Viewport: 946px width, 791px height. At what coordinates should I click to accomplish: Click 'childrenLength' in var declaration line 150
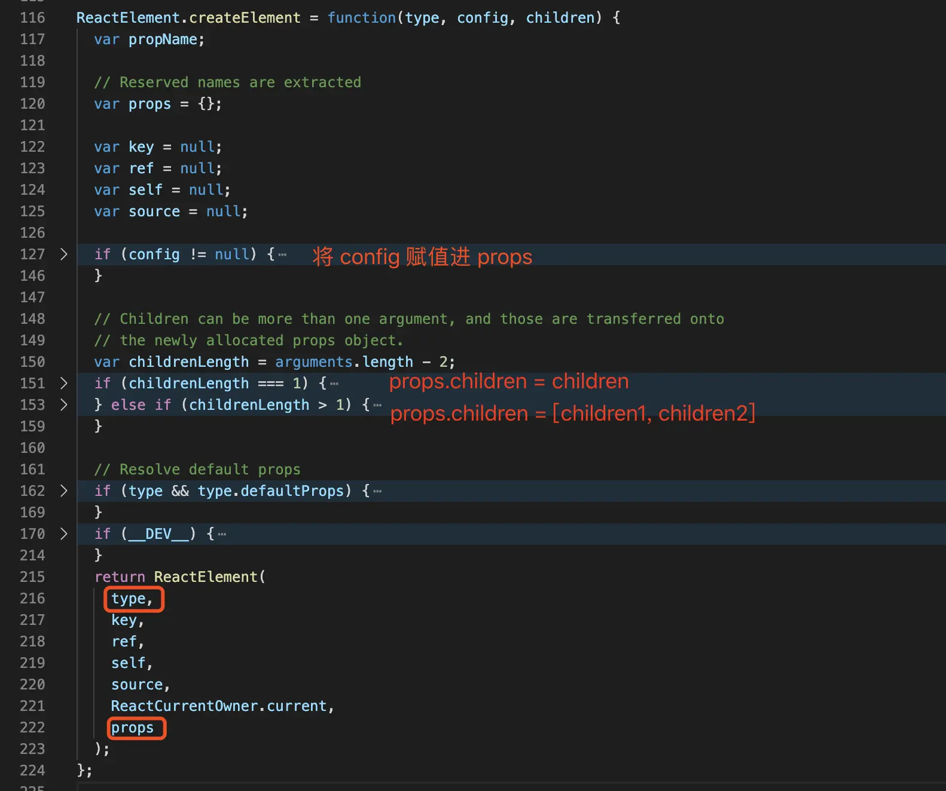pos(189,362)
